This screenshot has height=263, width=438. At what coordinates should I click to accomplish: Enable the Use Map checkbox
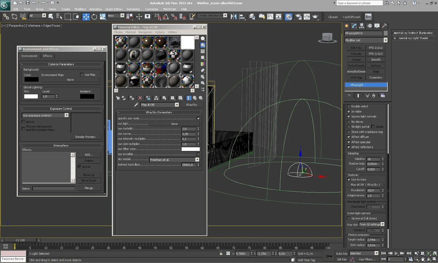(82, 75)
